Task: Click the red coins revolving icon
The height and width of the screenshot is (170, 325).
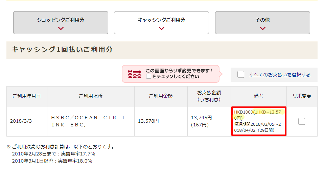Action: (x=135, y=74)
